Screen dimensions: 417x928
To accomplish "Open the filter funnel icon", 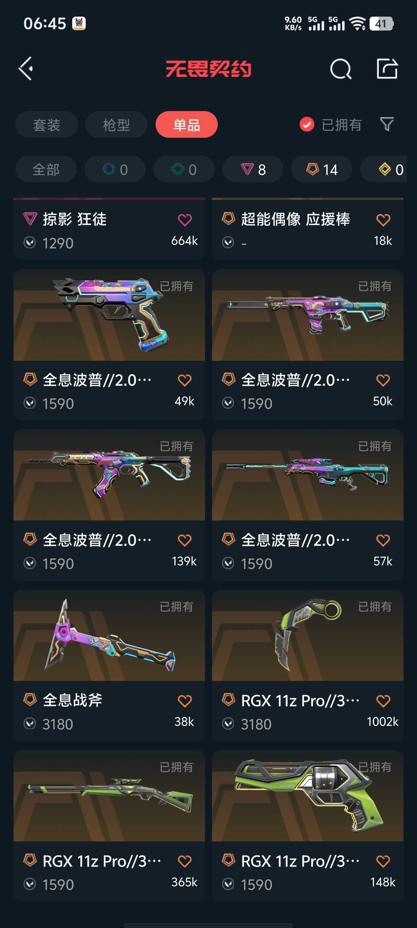I will point(387,125).
